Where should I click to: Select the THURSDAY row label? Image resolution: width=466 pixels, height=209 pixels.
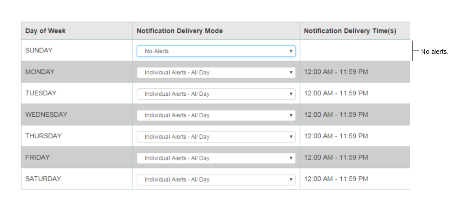tap(43, 136)
